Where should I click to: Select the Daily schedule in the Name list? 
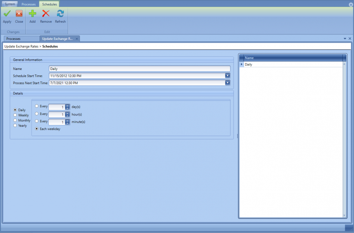click(x=248, y=64)
